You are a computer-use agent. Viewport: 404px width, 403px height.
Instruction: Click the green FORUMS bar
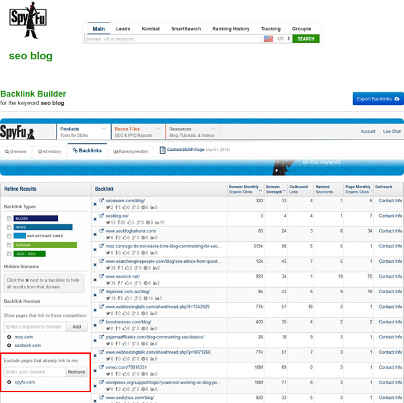pos(45,245)
